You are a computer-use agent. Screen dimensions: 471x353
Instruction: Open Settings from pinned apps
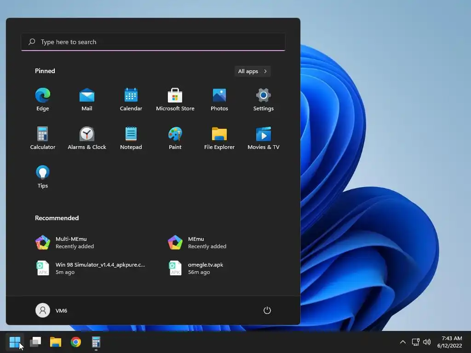pyautogui.click(x=264, y=99)
